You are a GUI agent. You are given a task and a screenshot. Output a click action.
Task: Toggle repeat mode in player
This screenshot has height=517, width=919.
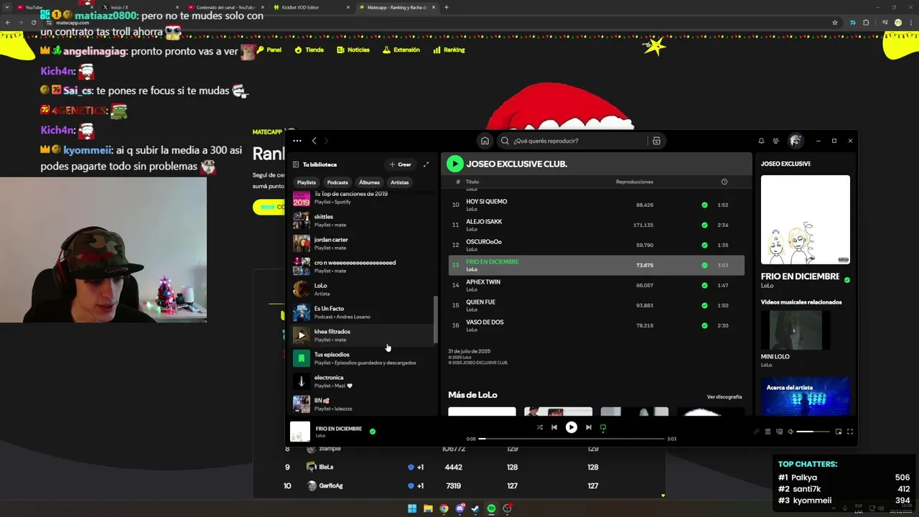[603, 427]
